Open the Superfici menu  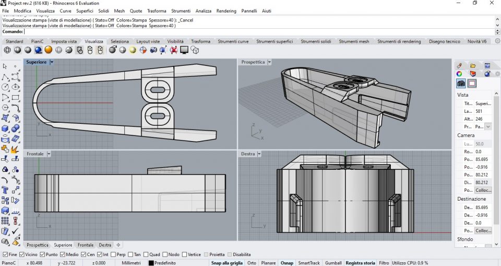(x=85, y=11)
